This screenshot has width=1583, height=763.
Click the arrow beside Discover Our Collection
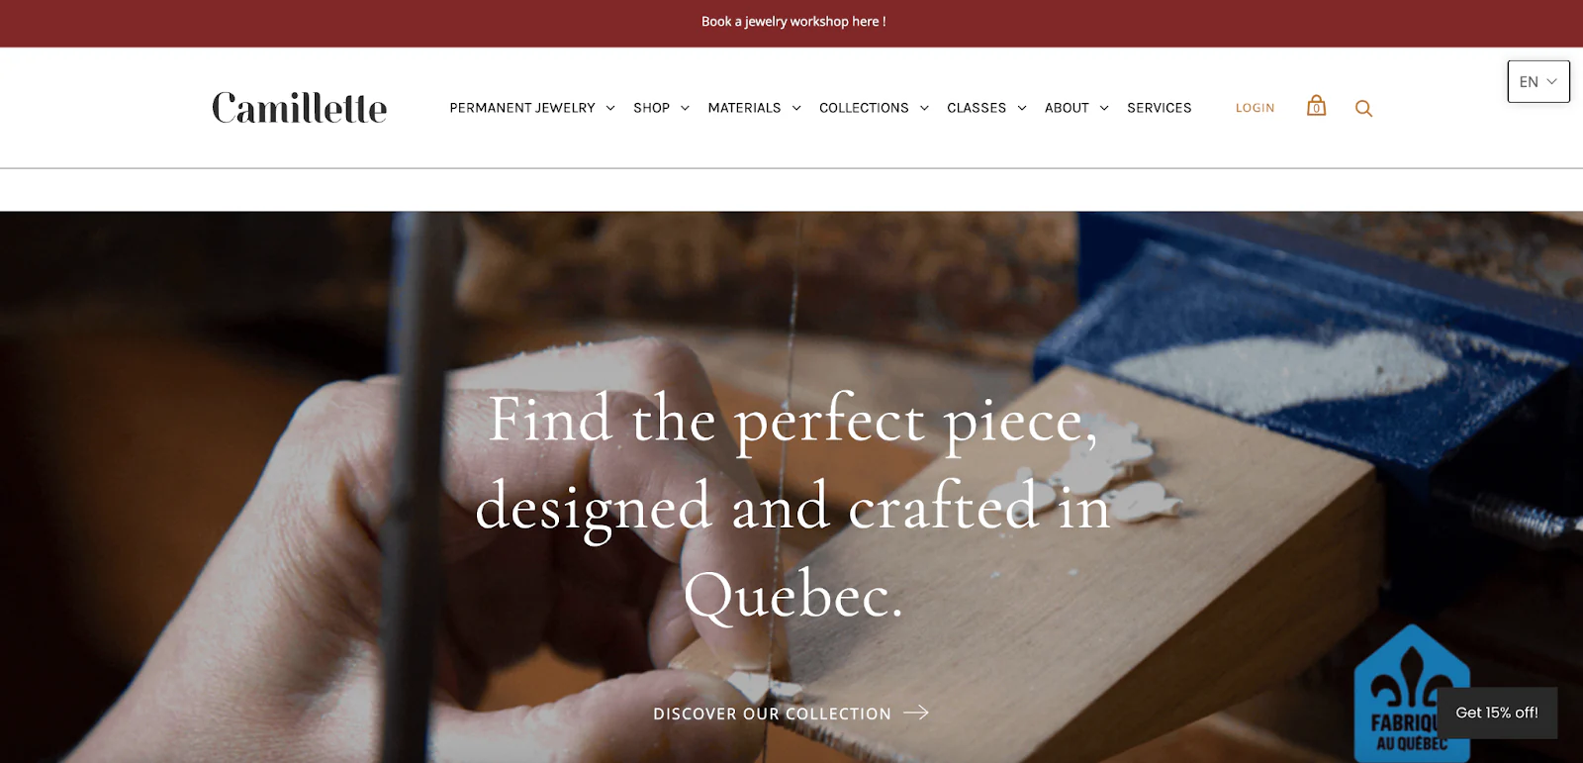click(x=917, y=713)
